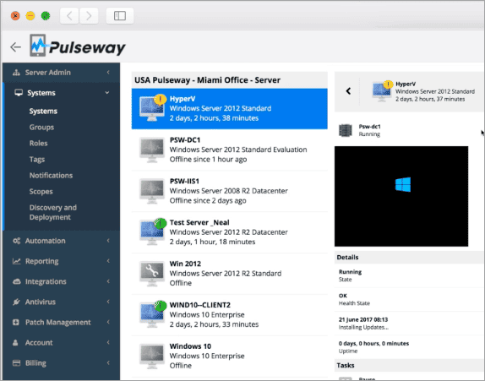Image resolution: width=485 pixels, height=381 pixels.
Task: Click the HyperV icon in details header
Action: (x=381, y=91)
